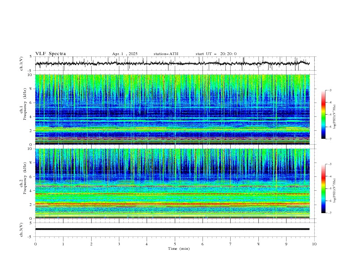Click the ch.1 PSD color bar
The image size is (354, 274).
324,115
